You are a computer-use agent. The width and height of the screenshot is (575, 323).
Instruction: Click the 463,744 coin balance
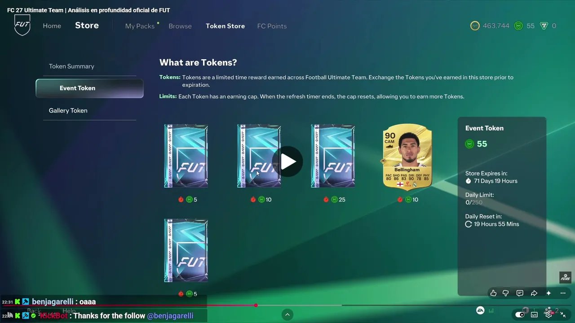[x=496, y=26]
